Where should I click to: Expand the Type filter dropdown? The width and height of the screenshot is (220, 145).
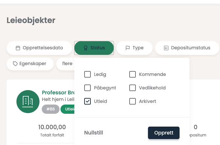134,48
